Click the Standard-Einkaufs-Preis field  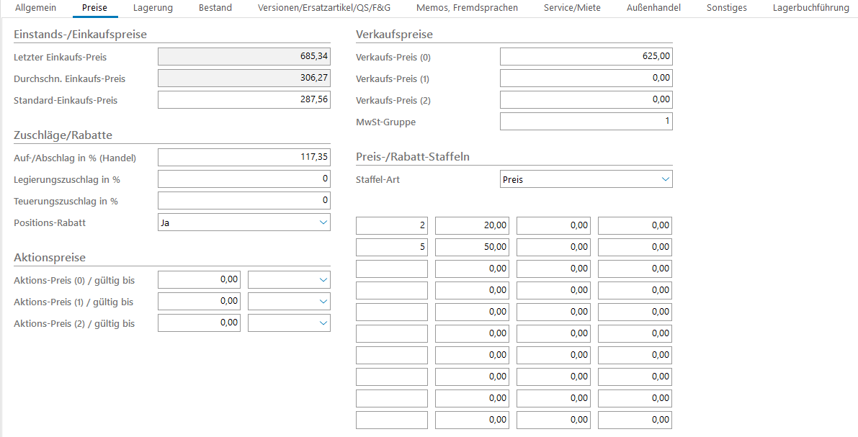pos(243,100)
